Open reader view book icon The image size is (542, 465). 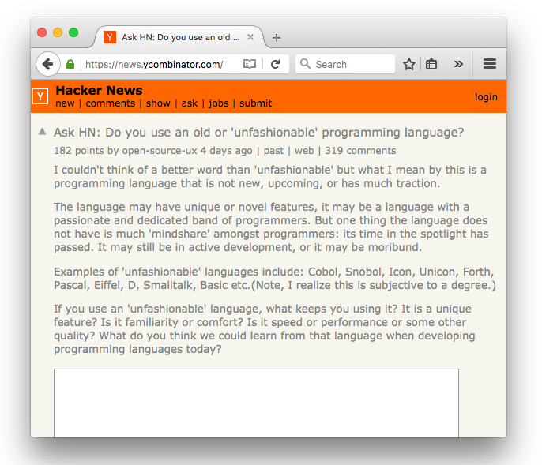(x=249, y=64)
